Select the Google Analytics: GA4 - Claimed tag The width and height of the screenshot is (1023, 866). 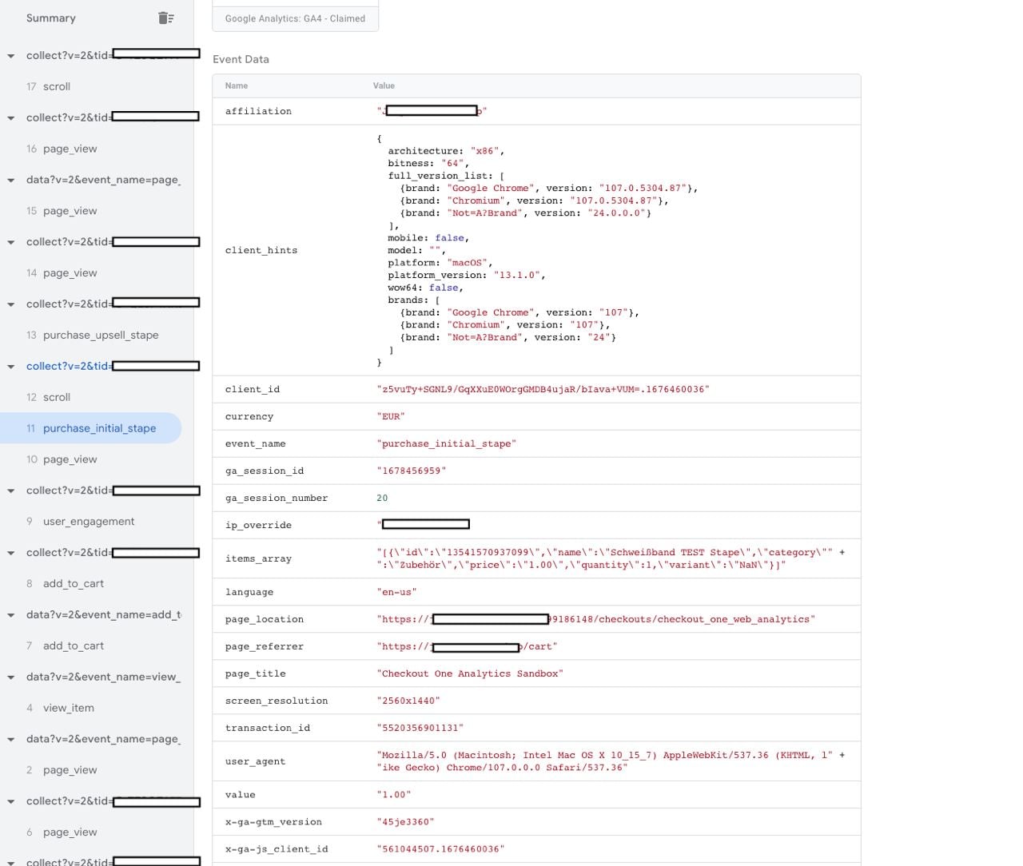(x=295, y=18)
